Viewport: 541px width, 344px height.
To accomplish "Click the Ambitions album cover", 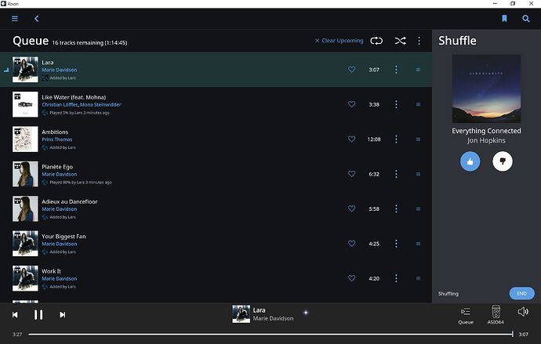I will click(25, 139).
